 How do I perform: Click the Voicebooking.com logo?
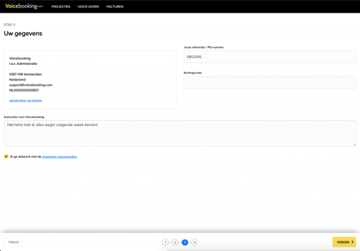pos(24,6)
